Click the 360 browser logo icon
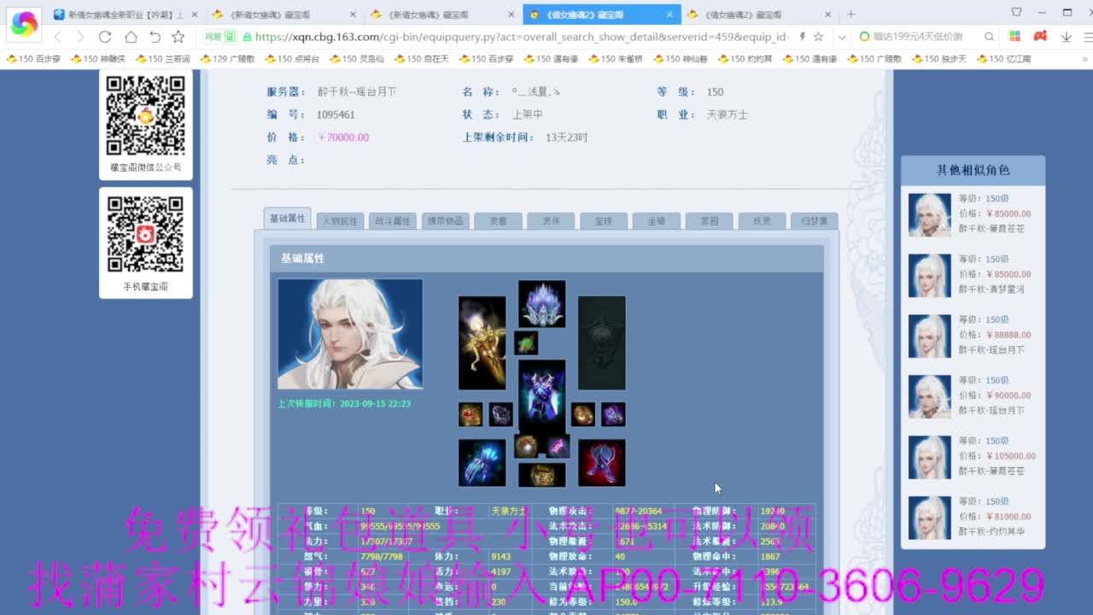The width and height of the screenshot is (1093, 615). (23, 24)
